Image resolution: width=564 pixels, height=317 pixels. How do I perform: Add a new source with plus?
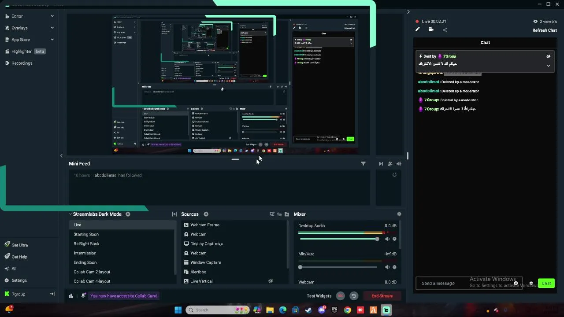click(x=206, y=214)
